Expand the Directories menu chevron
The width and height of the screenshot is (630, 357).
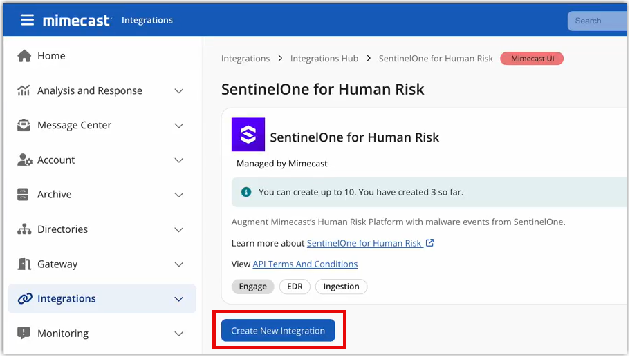179,229
